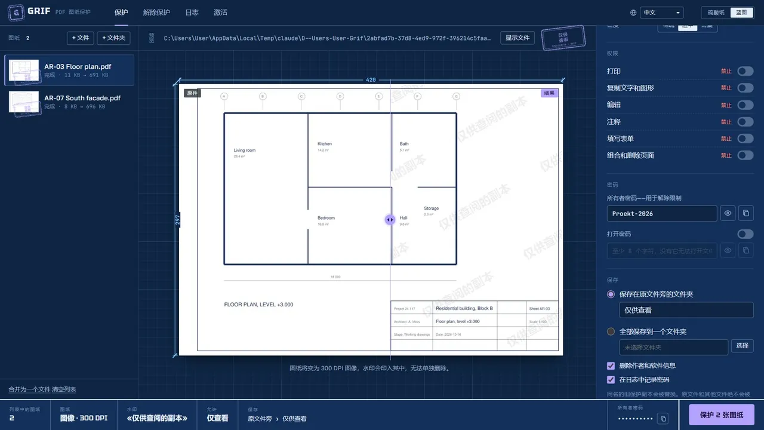The height and width of the screenshot is (430, 764).
Task: Switch theme to 硫酸纸
Action: click(x=716, y=13)
